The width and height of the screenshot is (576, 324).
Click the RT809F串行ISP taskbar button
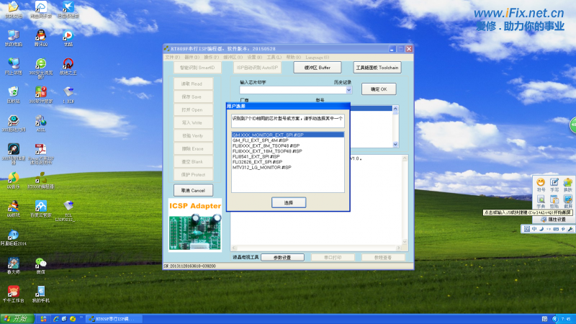pos(113,319)
